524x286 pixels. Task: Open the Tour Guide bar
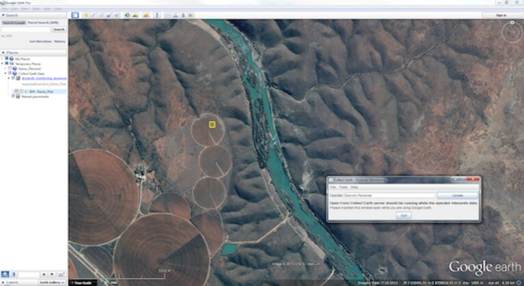[x=83, y=283]
